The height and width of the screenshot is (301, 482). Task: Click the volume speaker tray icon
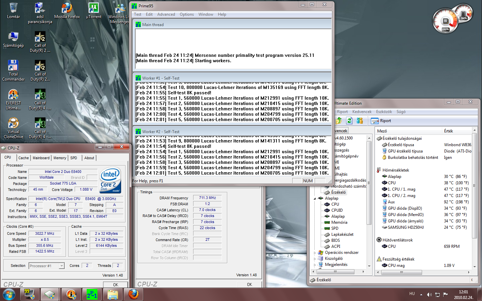pos(429,295)
